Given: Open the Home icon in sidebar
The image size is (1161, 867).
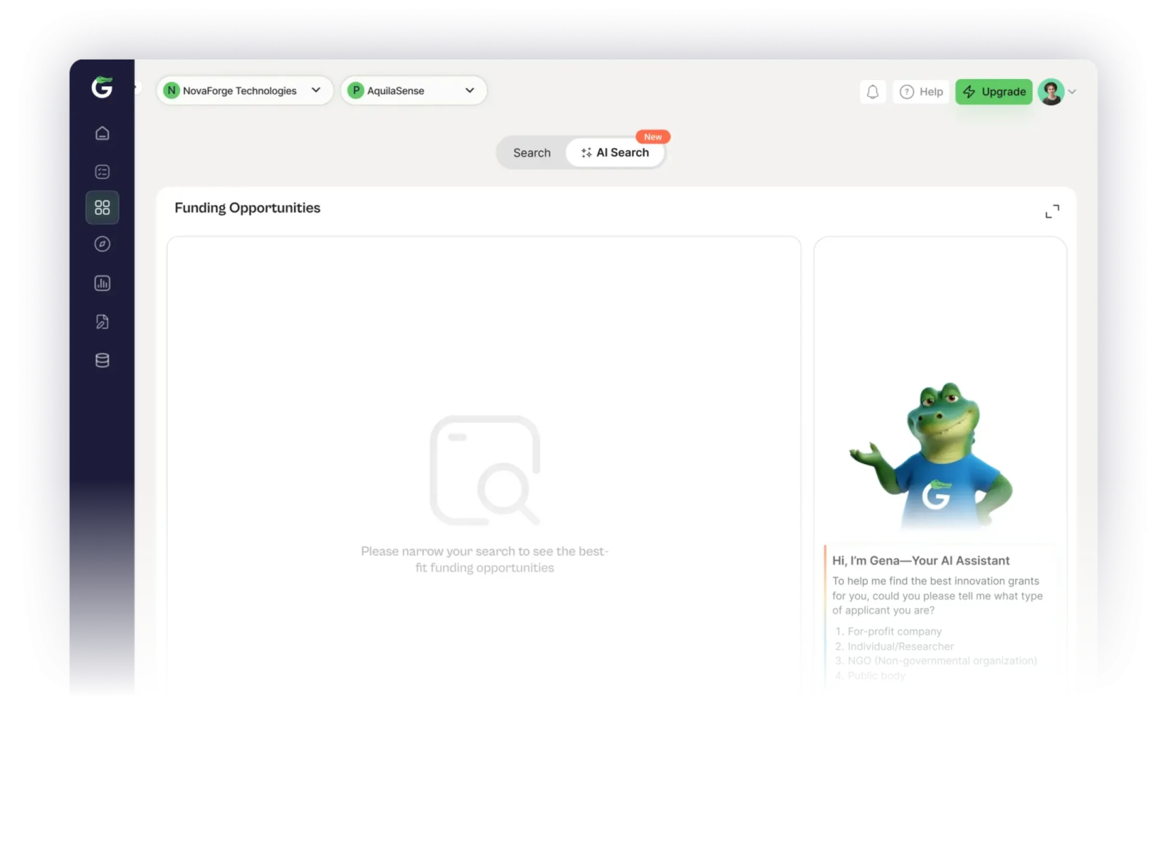Looking at the screenshot, I should 102,133.
